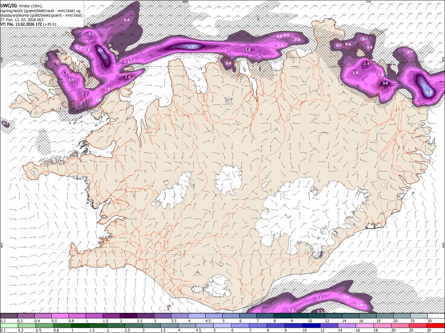Click the '3.0' precipitation value in the northeast

(385, 83)
